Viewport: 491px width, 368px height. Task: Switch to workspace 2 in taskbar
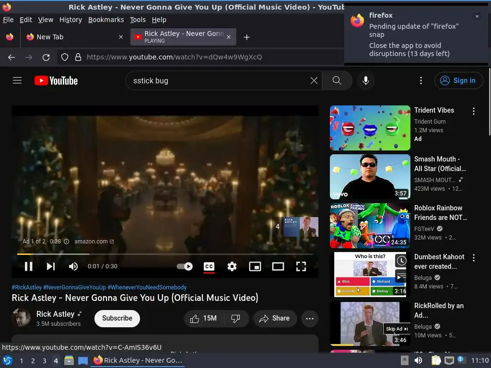[x=33, y=361]
